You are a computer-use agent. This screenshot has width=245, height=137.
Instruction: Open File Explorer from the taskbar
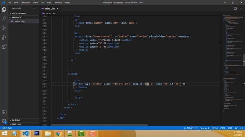[x=48, y=134]
